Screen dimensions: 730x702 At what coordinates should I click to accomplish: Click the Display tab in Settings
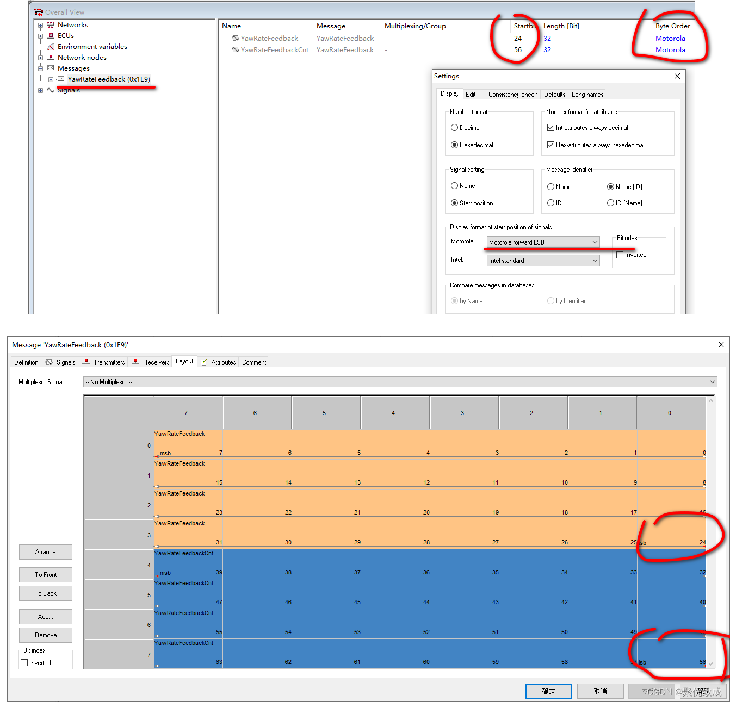coord(450,93)
